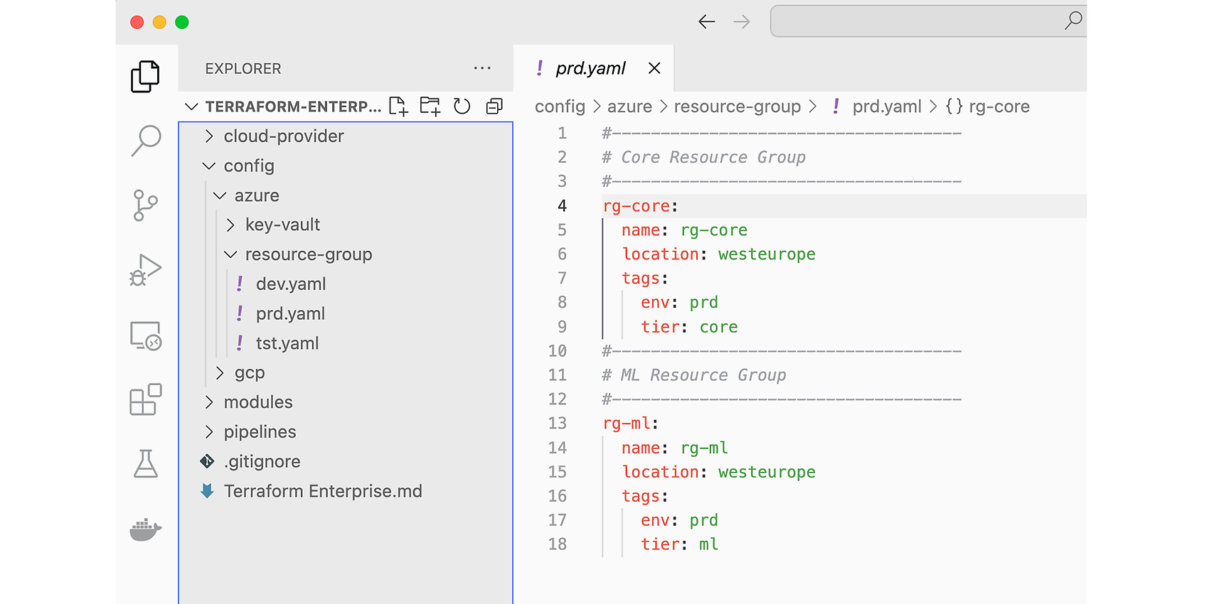Open the Explorer more actions menu
This screenshot has width=1209, height=604.
pyautogui.click(x=482, y=68)
